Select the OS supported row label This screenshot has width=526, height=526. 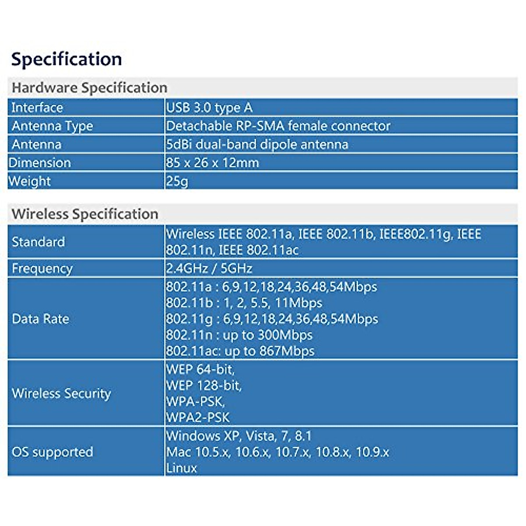52,452
